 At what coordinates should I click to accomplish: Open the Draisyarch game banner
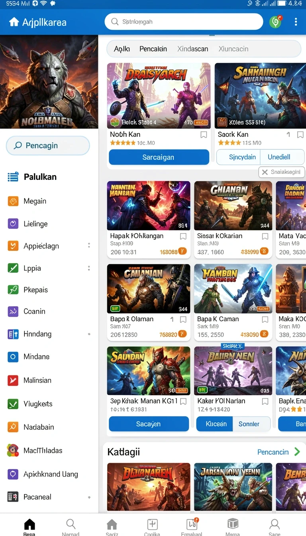coord(159,96)
